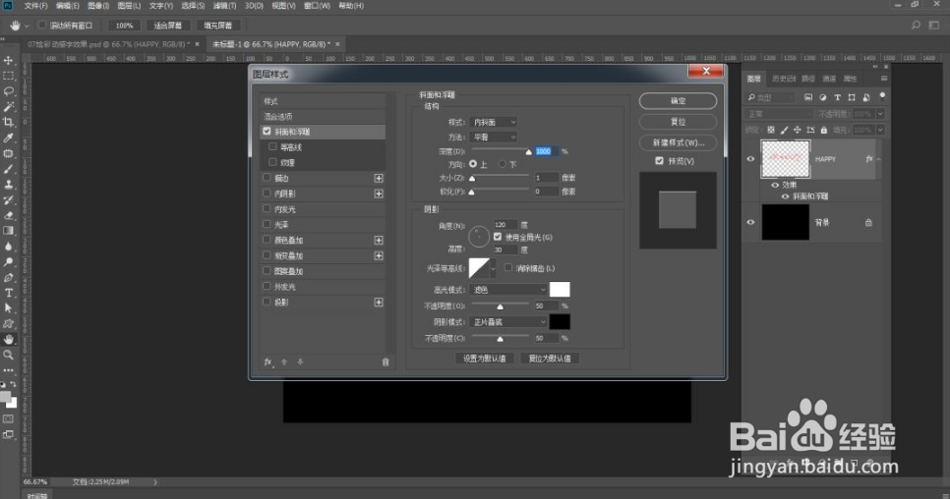Click the fx icon at dialog bottom
The width and height of the screenshot is (950, 499).
(267, 361)
